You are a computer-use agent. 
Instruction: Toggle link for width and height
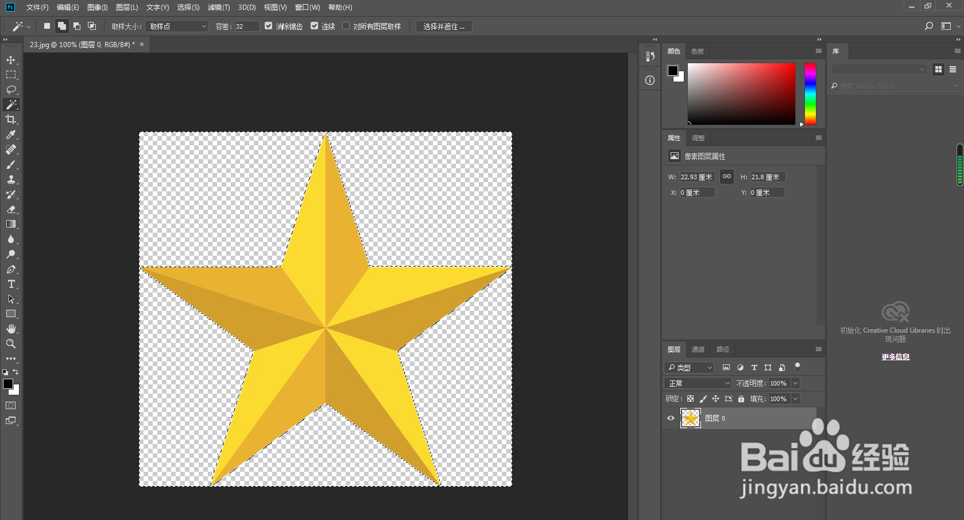(x=727, y=176)
